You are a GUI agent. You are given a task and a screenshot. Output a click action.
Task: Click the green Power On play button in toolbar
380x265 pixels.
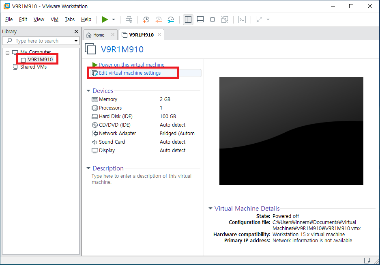[x=105, y=19]
